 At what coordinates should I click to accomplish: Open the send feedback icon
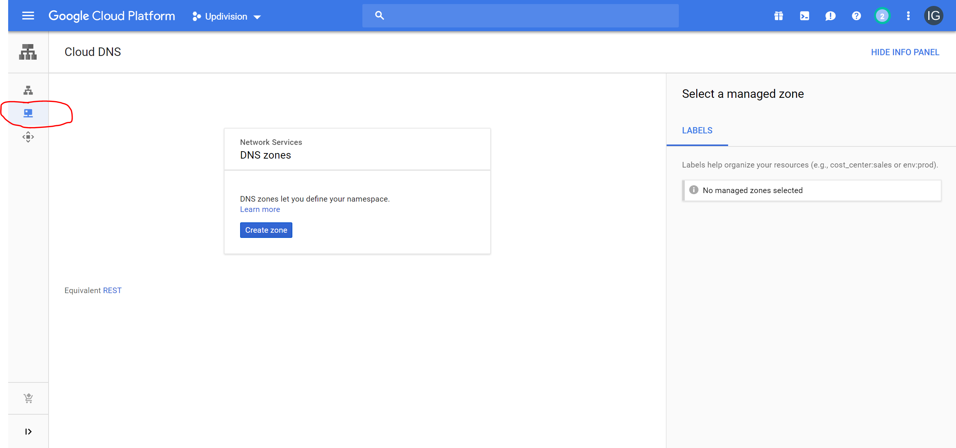830,16
